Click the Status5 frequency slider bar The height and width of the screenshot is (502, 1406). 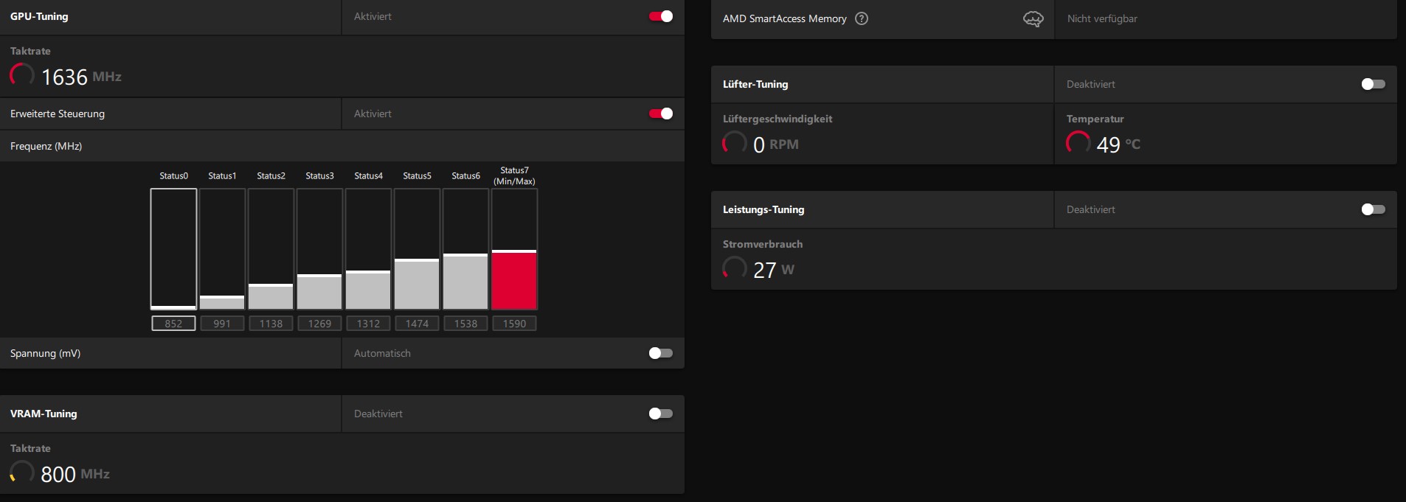tap(417, 249)
